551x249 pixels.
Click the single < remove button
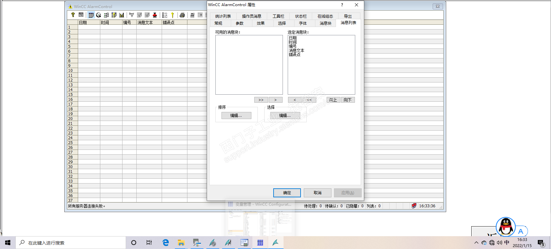tap(295, 100)
